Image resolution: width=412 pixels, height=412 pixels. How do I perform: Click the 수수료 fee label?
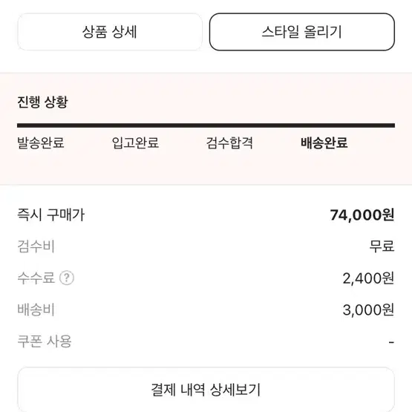pyautogui.click(x=36, y=278)
